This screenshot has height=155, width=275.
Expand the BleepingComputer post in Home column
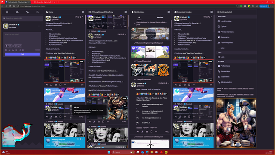tap(83, 139)
